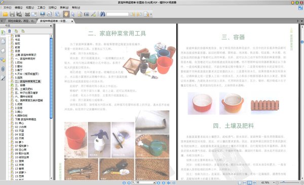Open the zoom percentage dropdown
Viewport: 304px width, 185px height.
click(x=274, y=182)
